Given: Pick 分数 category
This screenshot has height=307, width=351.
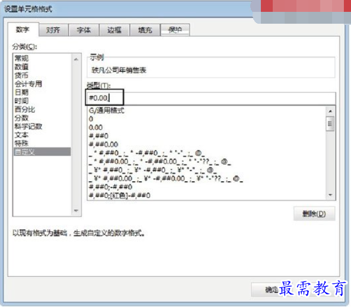Looking at the screenshot, I should point(42,118).
